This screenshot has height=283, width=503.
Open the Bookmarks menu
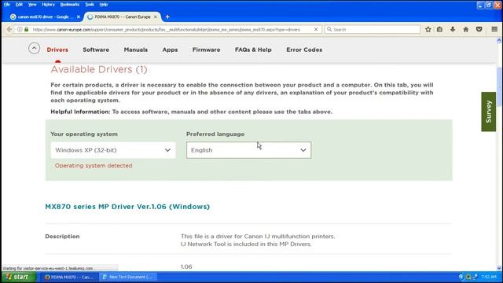coord(70,5)
